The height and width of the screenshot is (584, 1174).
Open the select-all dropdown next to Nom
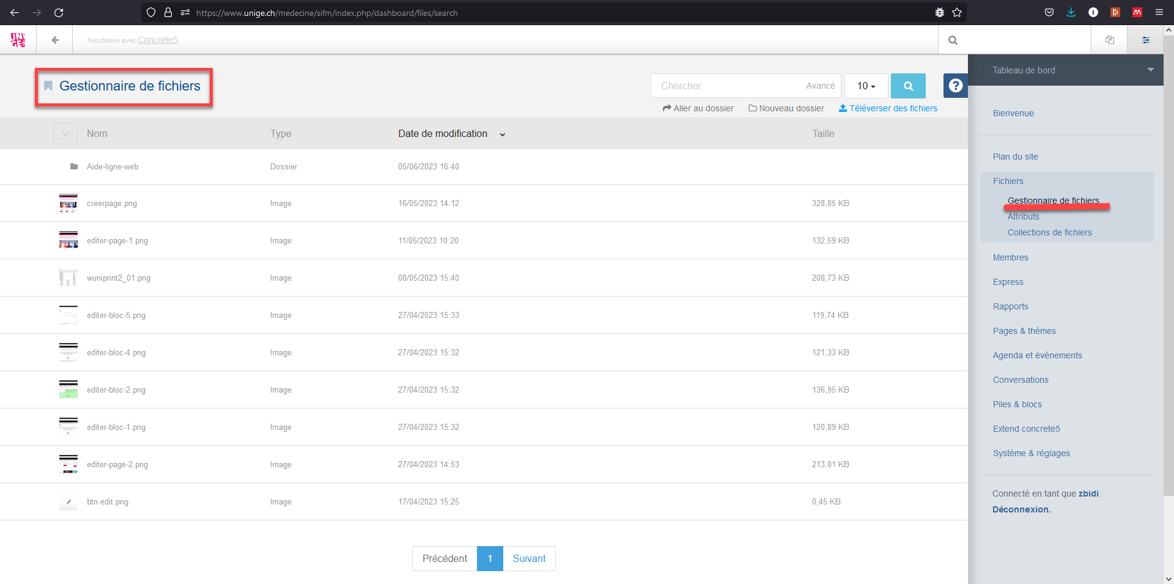tap(65, 134)
